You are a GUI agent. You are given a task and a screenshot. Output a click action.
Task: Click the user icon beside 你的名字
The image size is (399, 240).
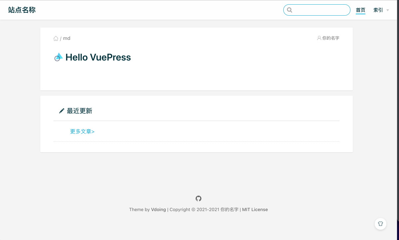pyautogui.click(x=319, y=38)
